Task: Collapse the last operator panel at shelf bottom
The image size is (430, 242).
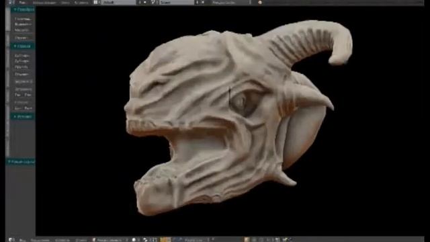Action: pyautogui.click(x=21, y=162)
